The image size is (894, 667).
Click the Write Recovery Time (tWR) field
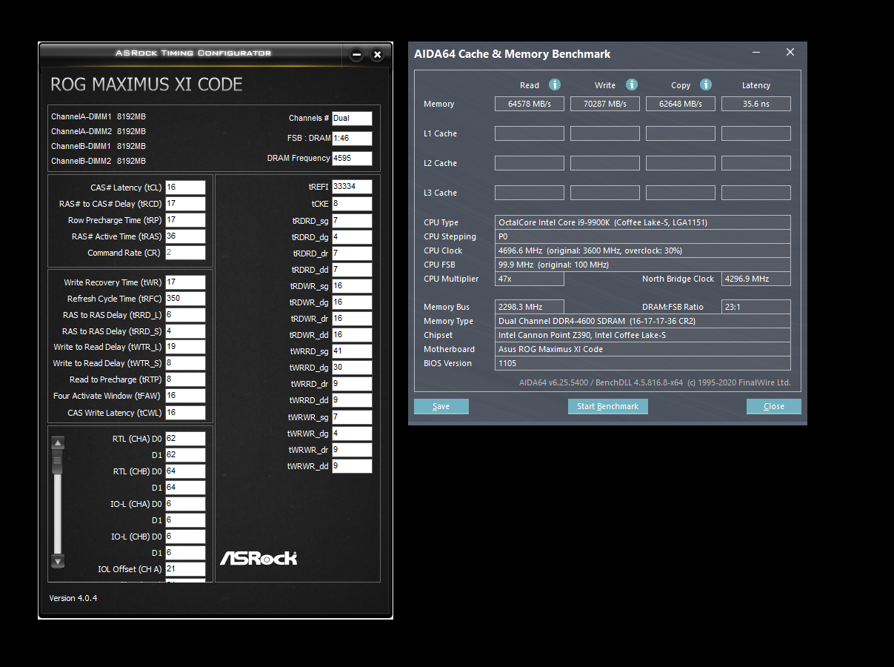[x=185, y=282]
